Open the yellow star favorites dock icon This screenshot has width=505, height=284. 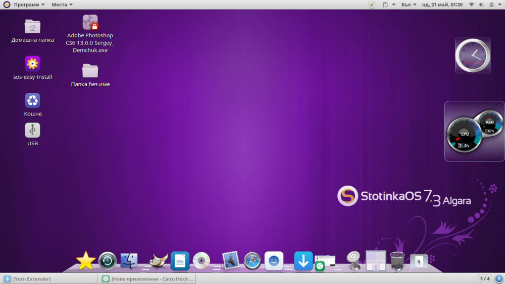point(86,260)
